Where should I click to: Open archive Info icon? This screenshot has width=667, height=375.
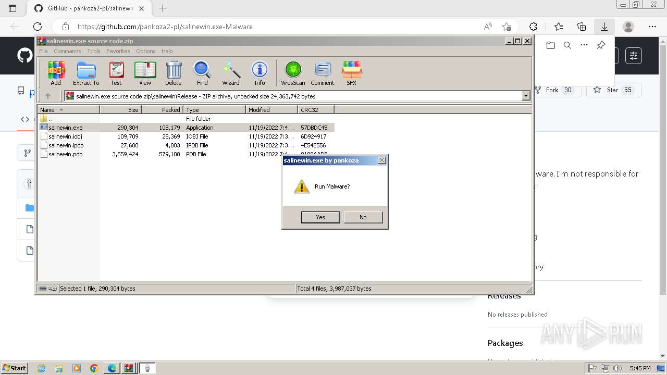260,73
